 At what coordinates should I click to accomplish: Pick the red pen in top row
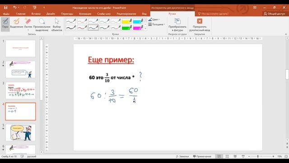82,21
